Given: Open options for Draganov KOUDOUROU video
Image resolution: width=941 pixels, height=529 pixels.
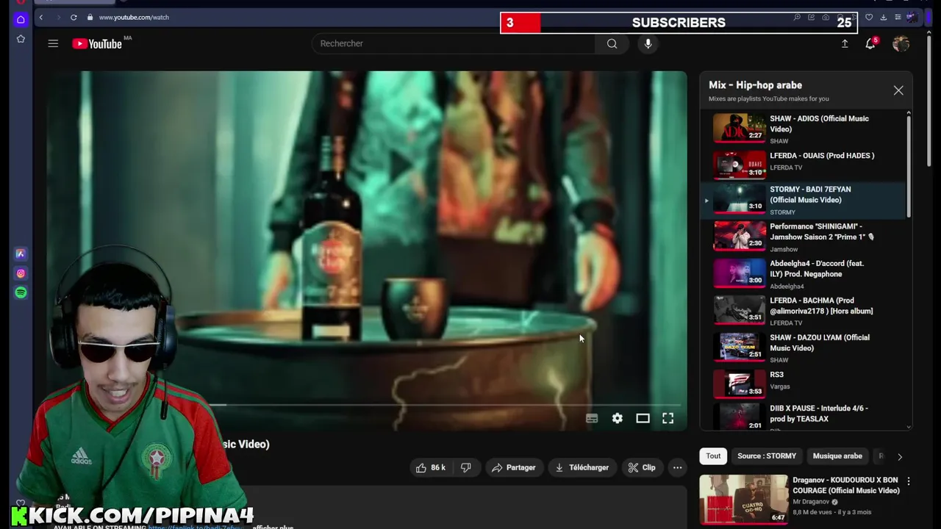Looking at the screenshot, I should click(x=908, y=481).
